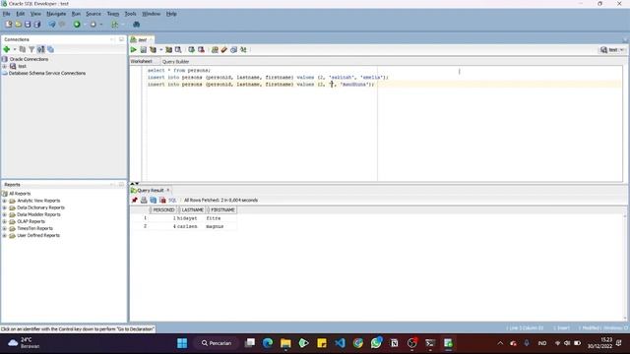Click the red pin icon in Query Result
The image size is (630, 354).
coord(134,200)
